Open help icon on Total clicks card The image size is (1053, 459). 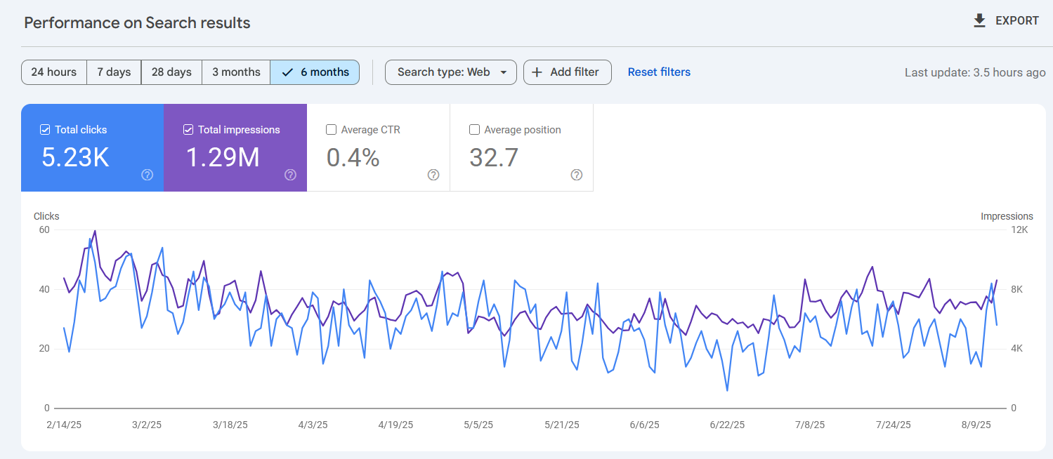[147, 175]
